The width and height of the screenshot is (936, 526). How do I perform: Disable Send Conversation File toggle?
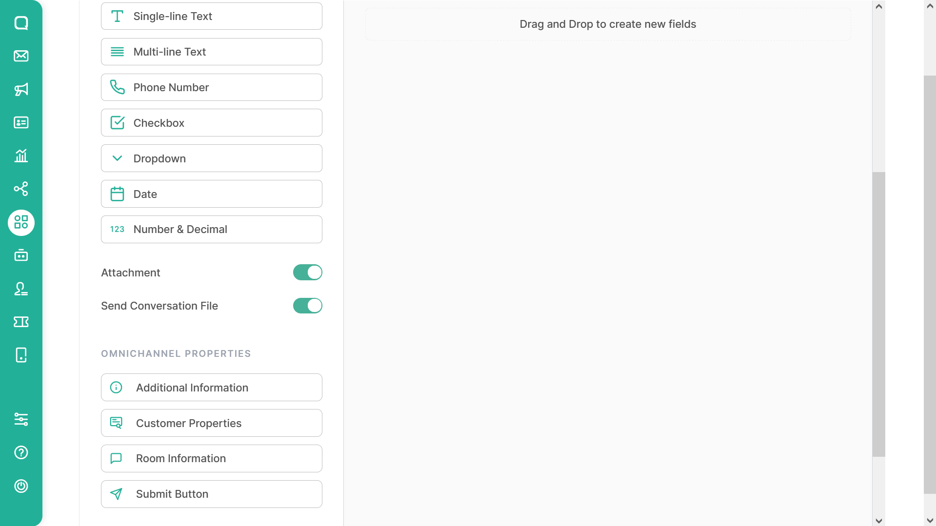(x=308, y=306)
